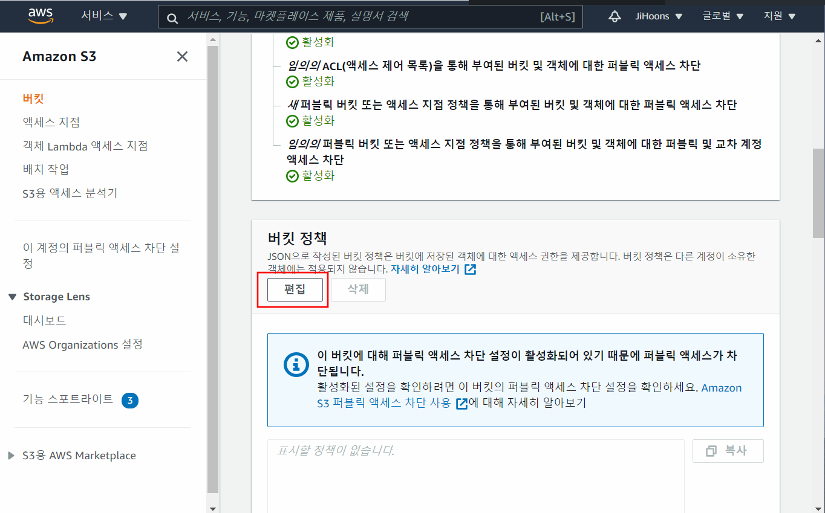Image resolution: width=825 pixels, height=513 pixels.
Task: Click the 기능 스포트라이트 badge number 3
Action: click(x=130, y=400)
